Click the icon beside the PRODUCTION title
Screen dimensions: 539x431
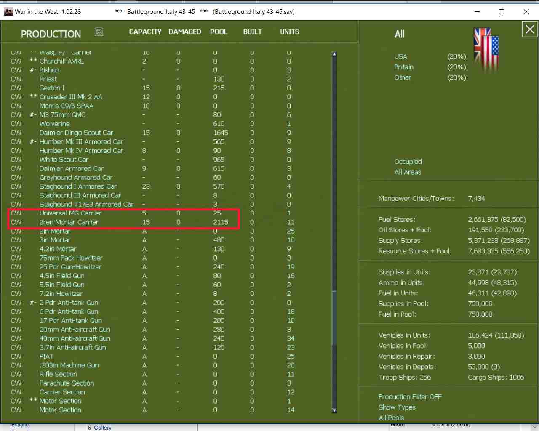[x=99, y=32]
